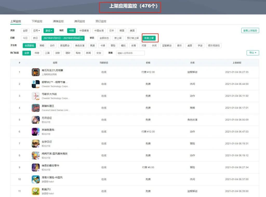Click the 割绳子2 app icon
The height and width of the screenshot is (197, 266).
(36, 191)
